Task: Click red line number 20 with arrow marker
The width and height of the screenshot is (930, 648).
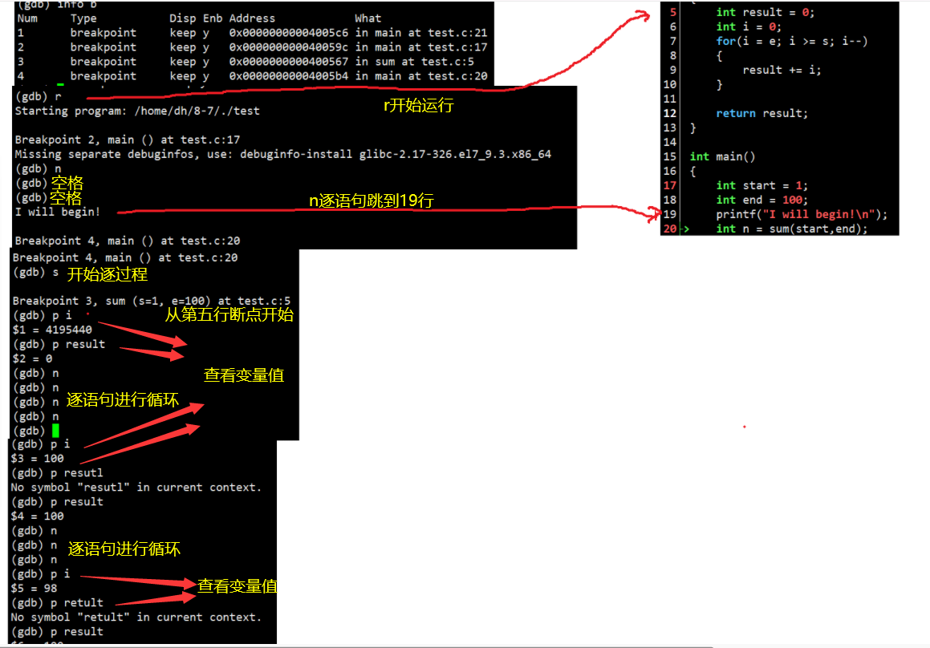Action: [670, 229]
